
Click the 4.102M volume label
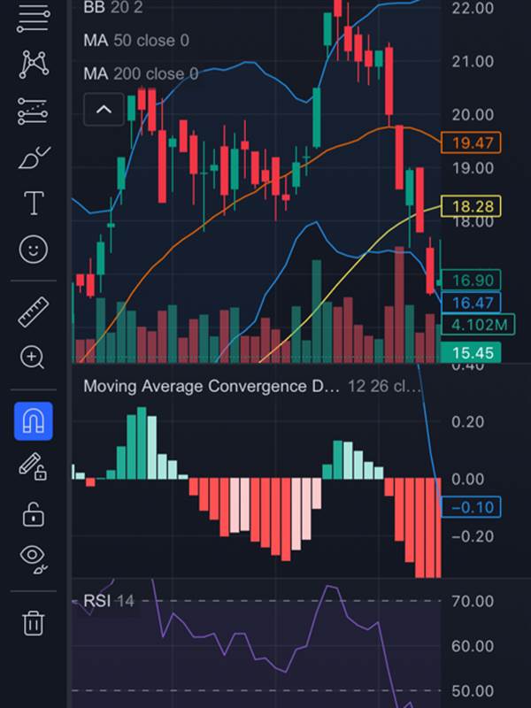point(478,324)
